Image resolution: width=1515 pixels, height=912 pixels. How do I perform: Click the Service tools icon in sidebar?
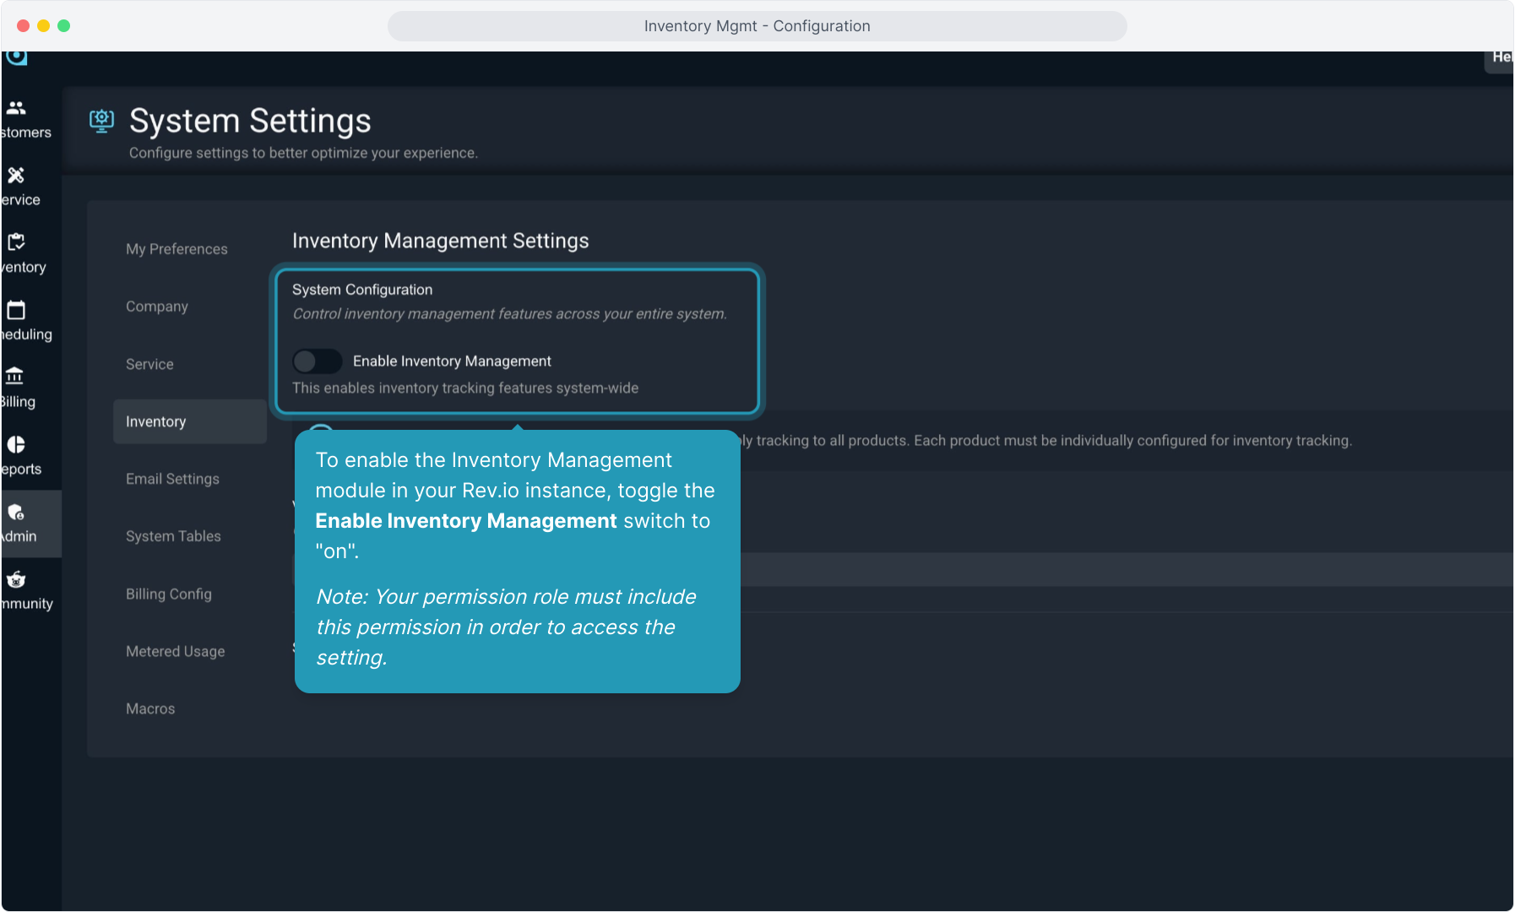pyautogui.click(x=16, y=176)
